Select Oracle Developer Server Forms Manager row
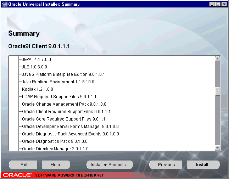Viewport: 229px width, 179px height. click(70, 127)
